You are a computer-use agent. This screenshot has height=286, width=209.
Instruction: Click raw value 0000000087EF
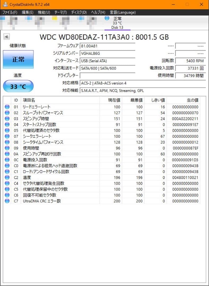tap(186, 148)
